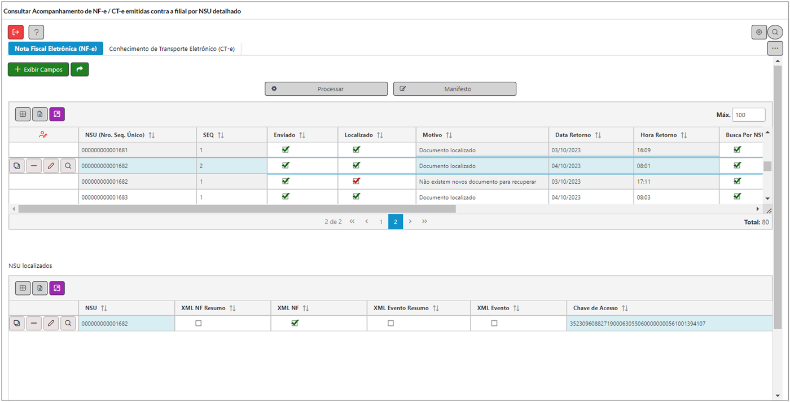790x402 pixels.
Task: Open the ellipsis more options button
Action: tap(775, 48)
